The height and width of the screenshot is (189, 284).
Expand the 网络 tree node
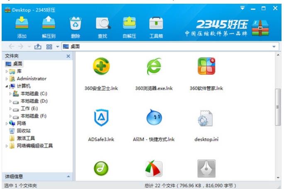(7, 124)
